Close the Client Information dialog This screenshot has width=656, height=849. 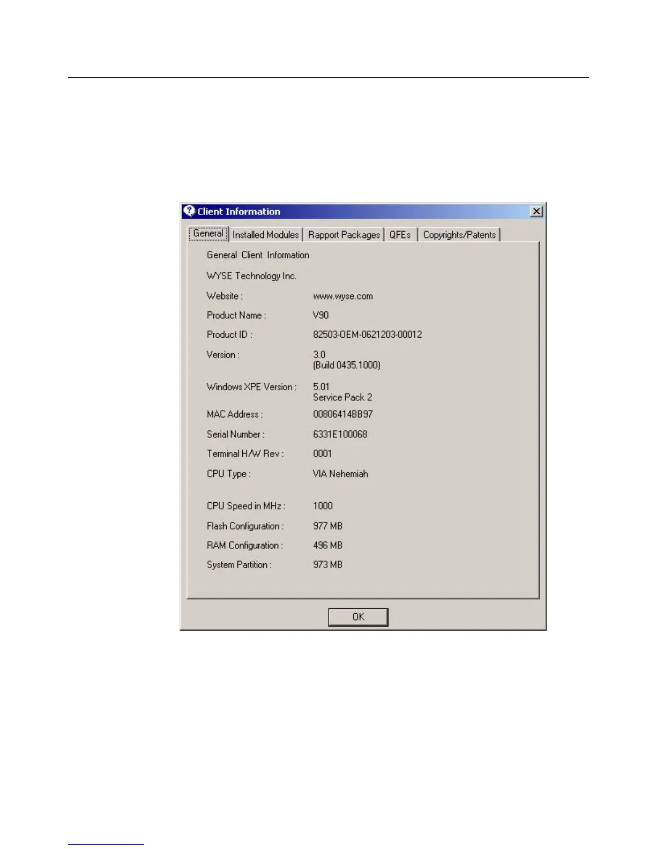(536, 211)
